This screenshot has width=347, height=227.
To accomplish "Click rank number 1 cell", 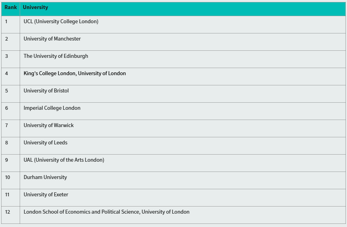I will click(11, 24).
